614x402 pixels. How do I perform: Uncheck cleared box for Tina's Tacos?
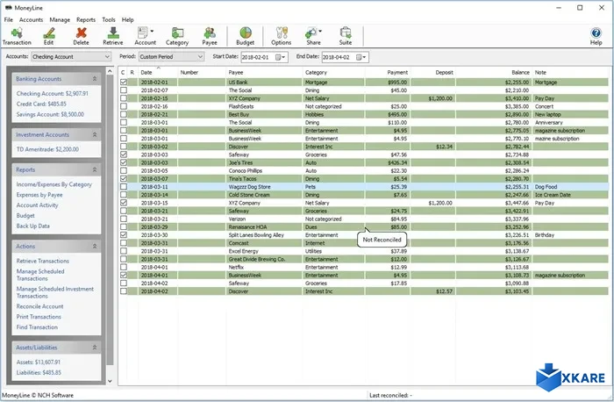tap(124, 179)
